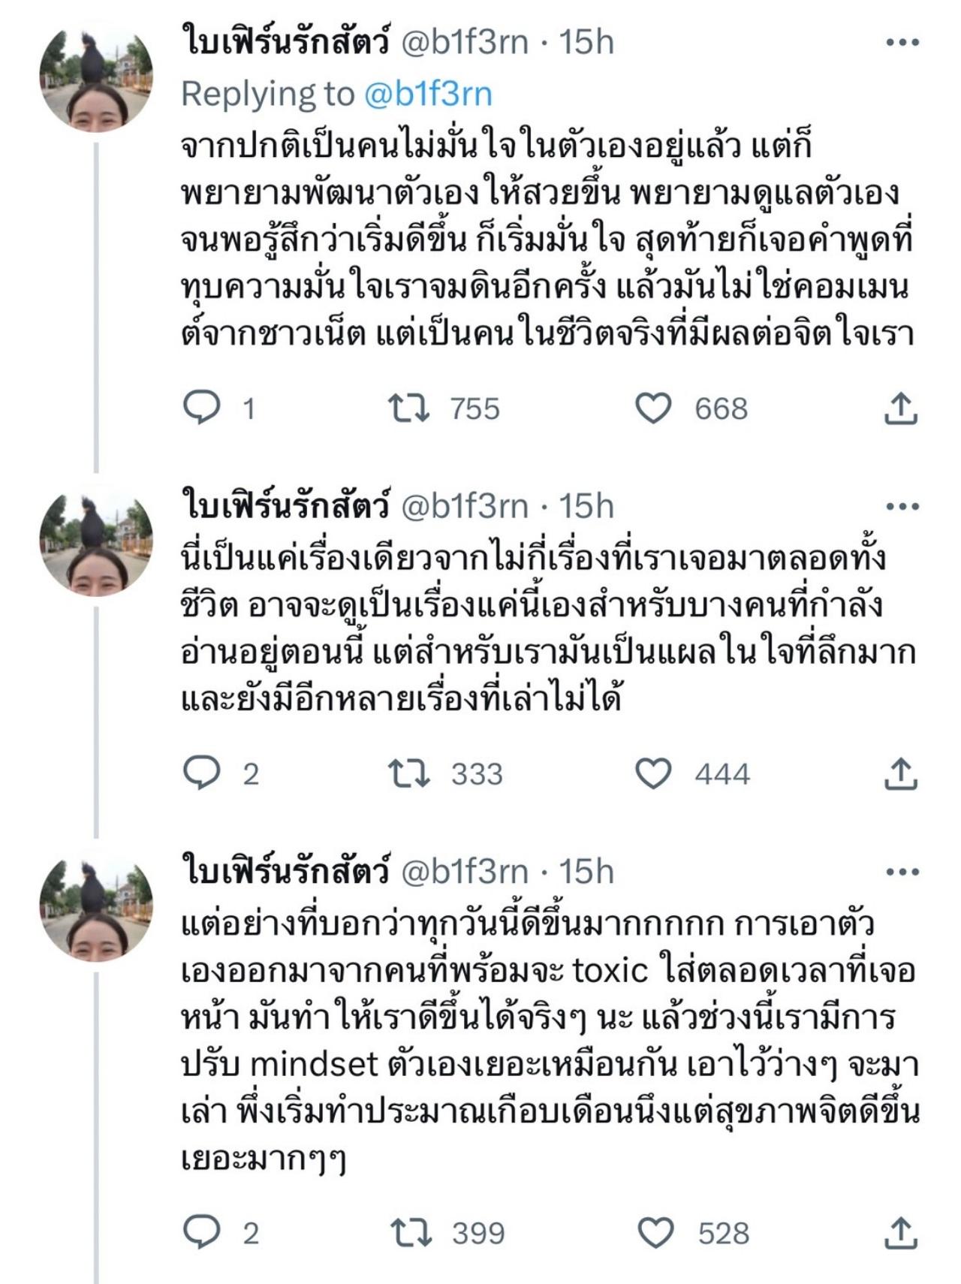Screen dimensions: 961x1284
Task: Open more options on the third tweet
Action: coord(902,872)
